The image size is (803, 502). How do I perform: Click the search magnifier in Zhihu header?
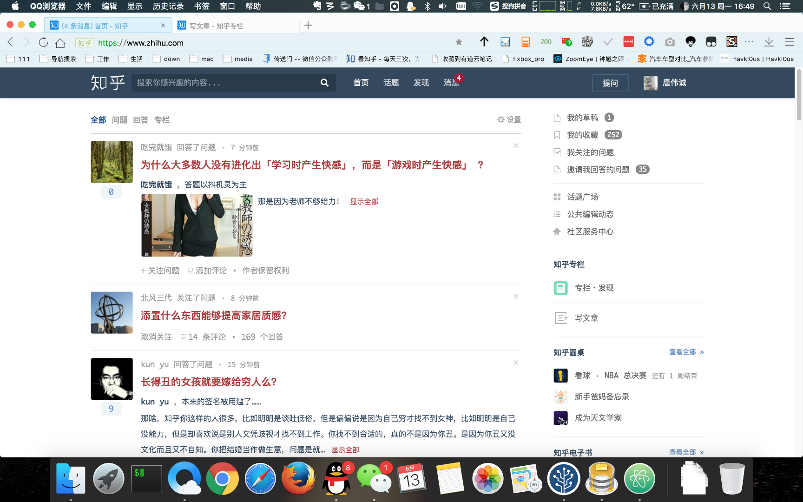(324, 83)
